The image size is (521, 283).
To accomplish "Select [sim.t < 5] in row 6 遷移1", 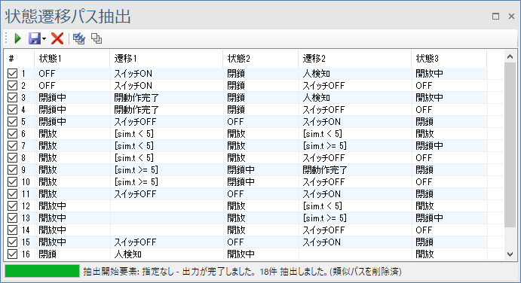I will (x=134, y=134).
